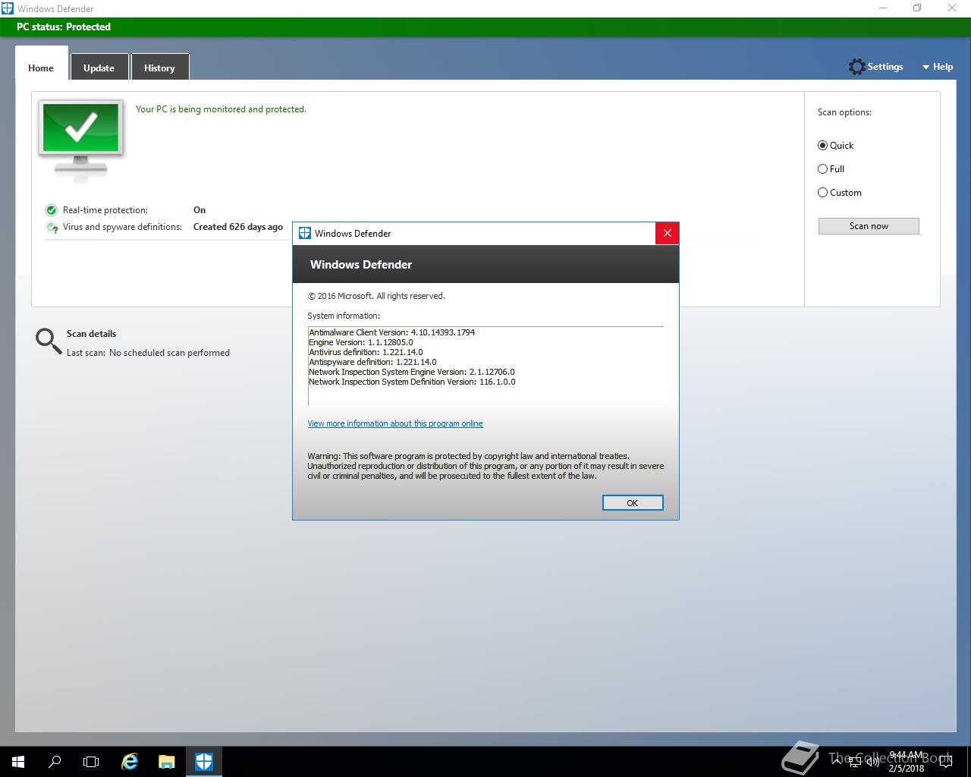Open taskbar Search
This screenshot has width=971, height=777.
pos(55,762)
